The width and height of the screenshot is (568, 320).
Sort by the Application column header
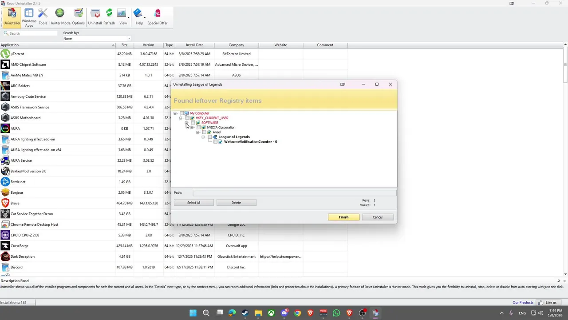click(x=58, y=45)
